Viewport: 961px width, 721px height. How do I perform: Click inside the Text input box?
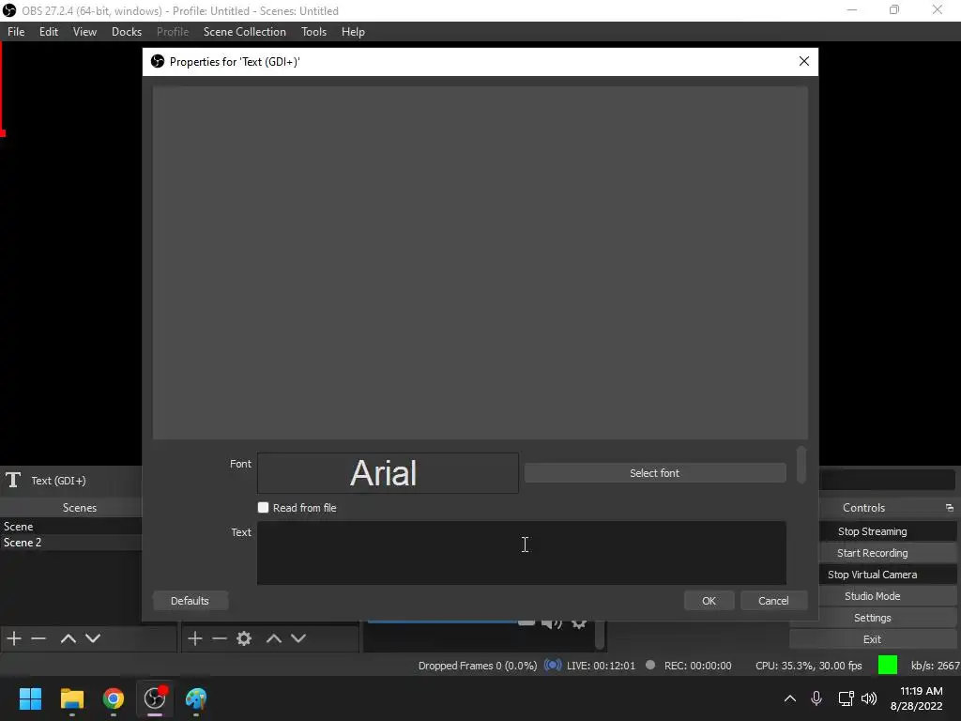pyautogui.click(x=522, y=553)
